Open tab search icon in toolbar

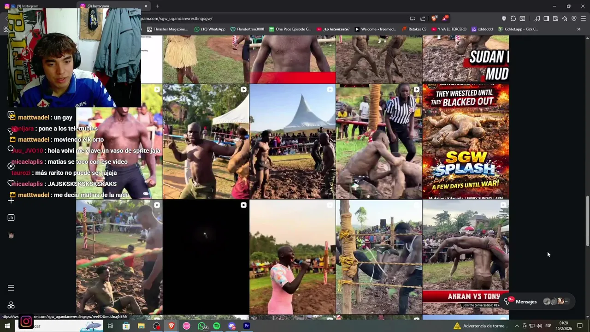522,18
